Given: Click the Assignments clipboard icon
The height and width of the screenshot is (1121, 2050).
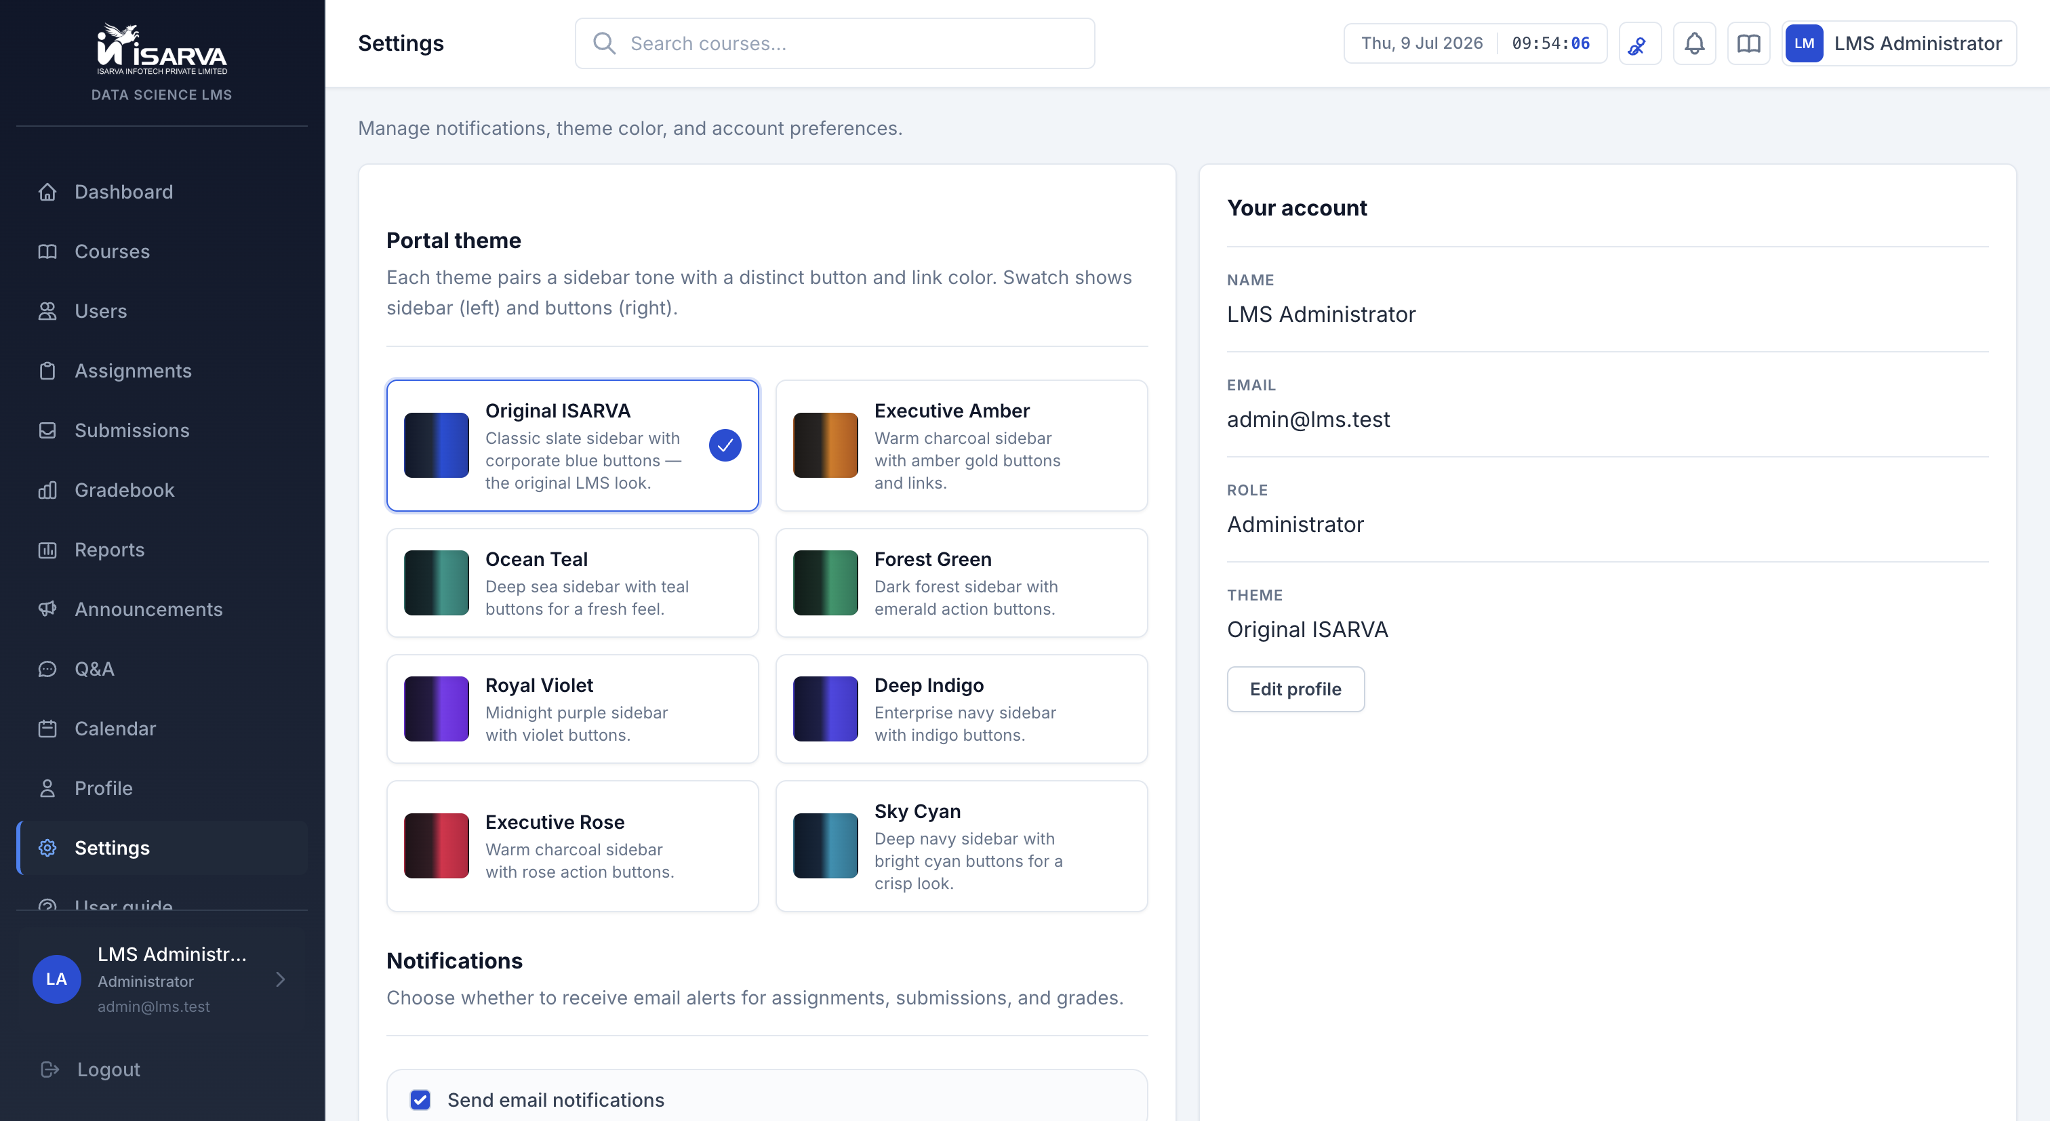Looking at the screenshot, I should click(47, 371).
